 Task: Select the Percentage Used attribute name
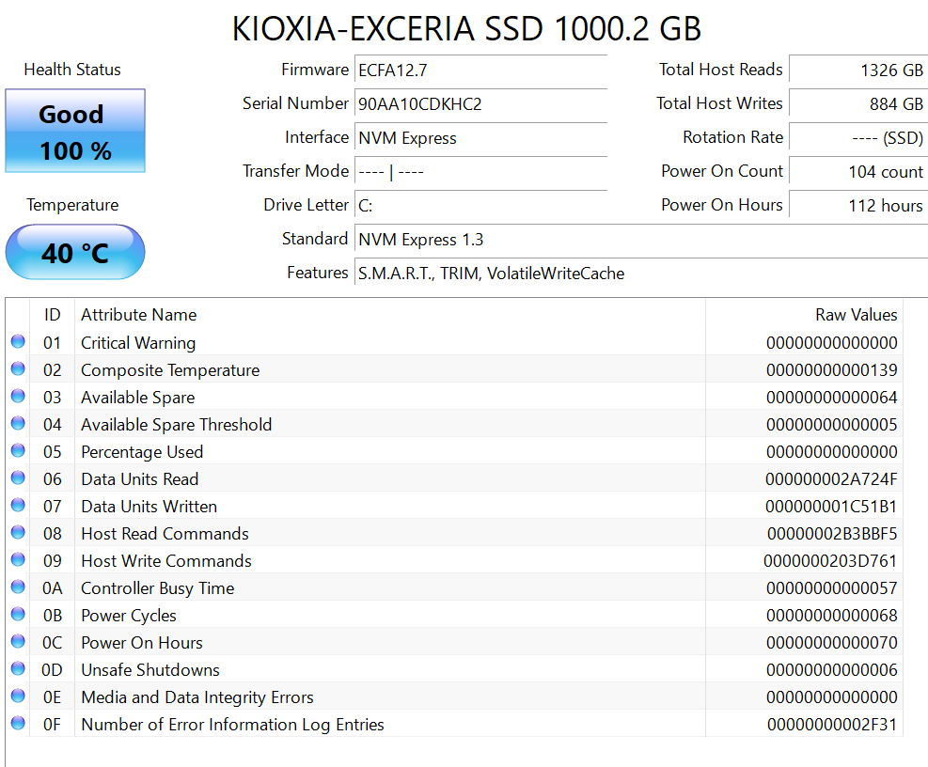tap(142, 451)
